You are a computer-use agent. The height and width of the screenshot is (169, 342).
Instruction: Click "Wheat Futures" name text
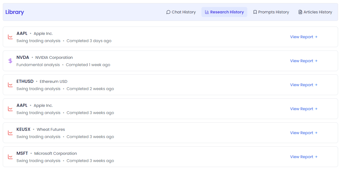[51, 129]
